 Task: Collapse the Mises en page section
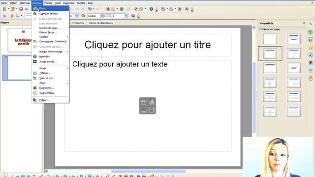pyautogui.click(x=260, y=29)
